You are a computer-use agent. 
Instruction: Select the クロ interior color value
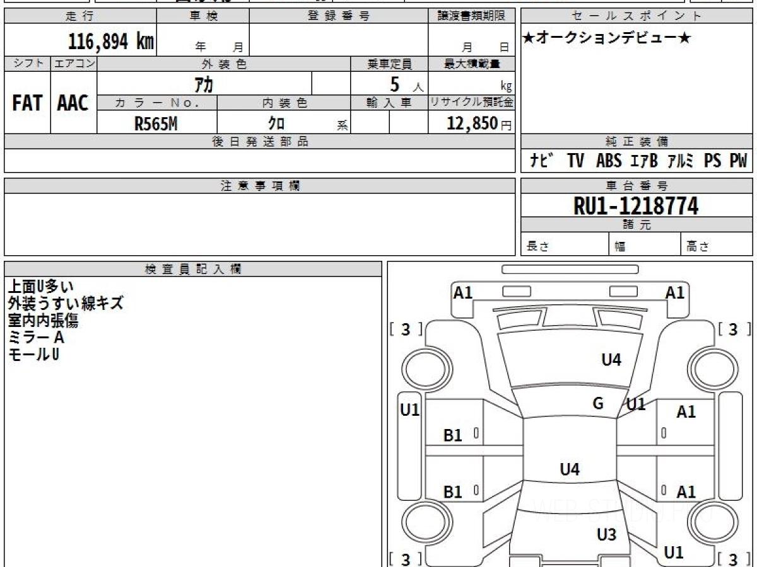coord(276,123)
